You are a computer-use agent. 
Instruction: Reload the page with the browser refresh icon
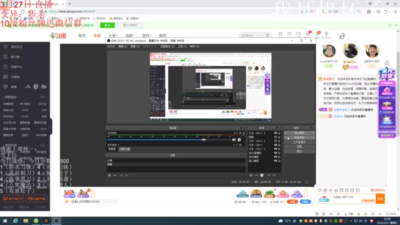22,11
